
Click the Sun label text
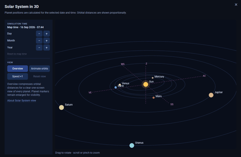tap(151, 82)
